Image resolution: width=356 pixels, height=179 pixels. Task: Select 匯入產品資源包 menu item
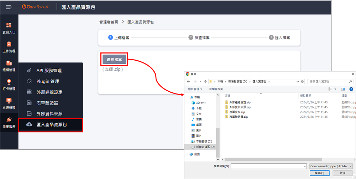51,125
